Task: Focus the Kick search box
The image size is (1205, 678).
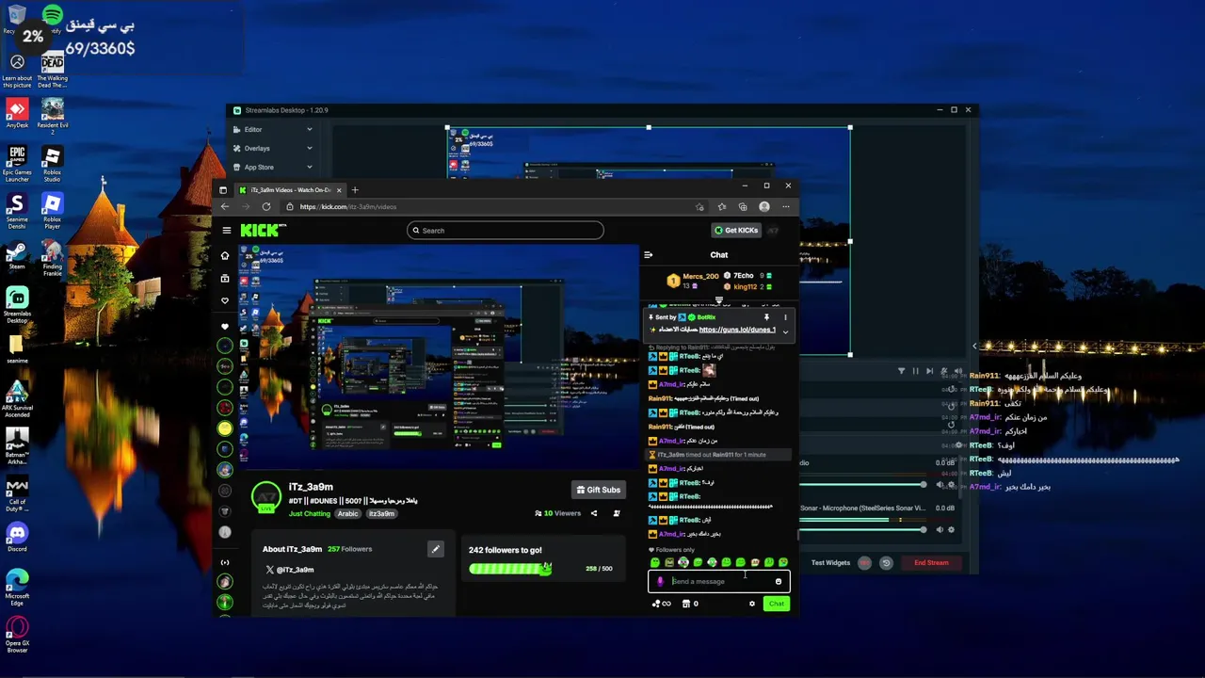Action: click(x=506, y=230)
